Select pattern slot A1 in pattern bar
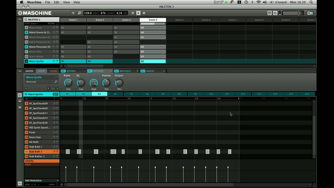The height and width of the screenshot is (188, 334). point(67,94)
